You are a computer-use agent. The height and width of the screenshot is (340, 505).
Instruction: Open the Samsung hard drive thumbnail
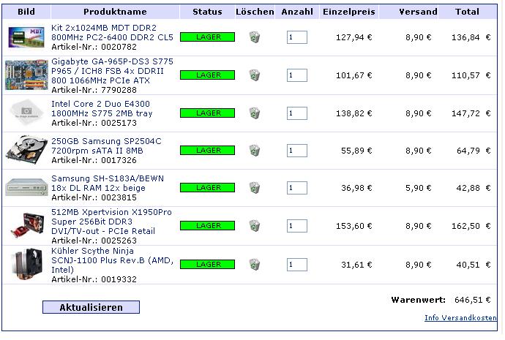pyautogui.click(x=26, y=151)
